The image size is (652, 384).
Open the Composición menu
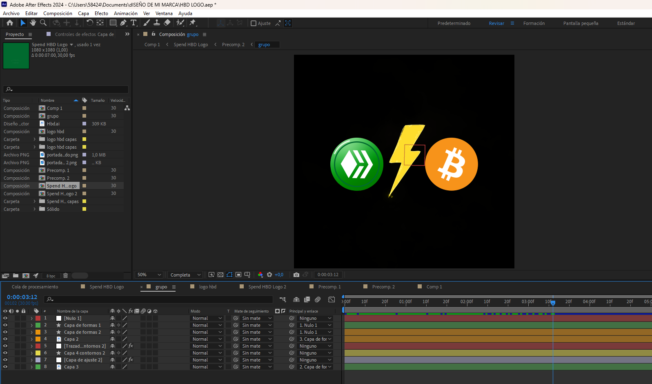pos(58,13)
